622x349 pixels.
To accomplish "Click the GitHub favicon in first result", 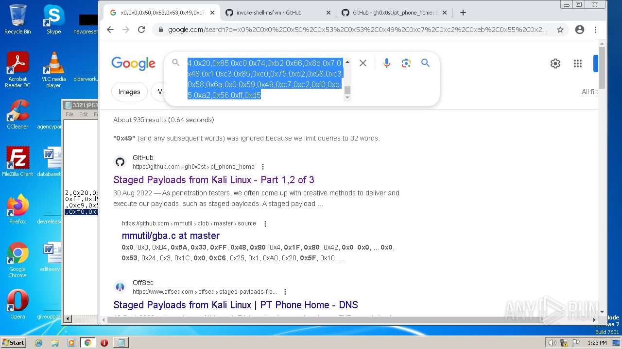I will click(x=120, y=162).
